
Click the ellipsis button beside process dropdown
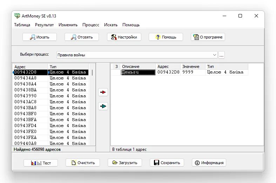tap(221, 55)
